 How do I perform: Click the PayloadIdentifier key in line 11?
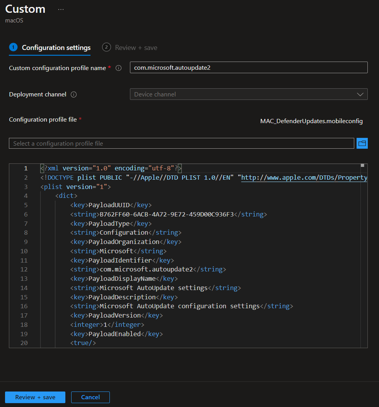(120, 260)
